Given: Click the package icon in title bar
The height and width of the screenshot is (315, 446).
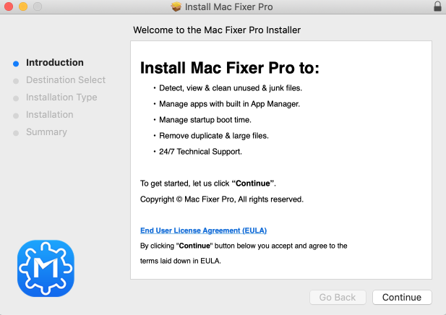Looking at the screenshot, I should 176,7.
